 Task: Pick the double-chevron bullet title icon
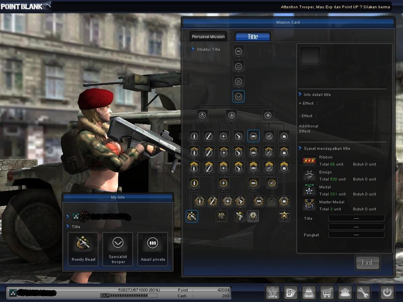point(194,167)
